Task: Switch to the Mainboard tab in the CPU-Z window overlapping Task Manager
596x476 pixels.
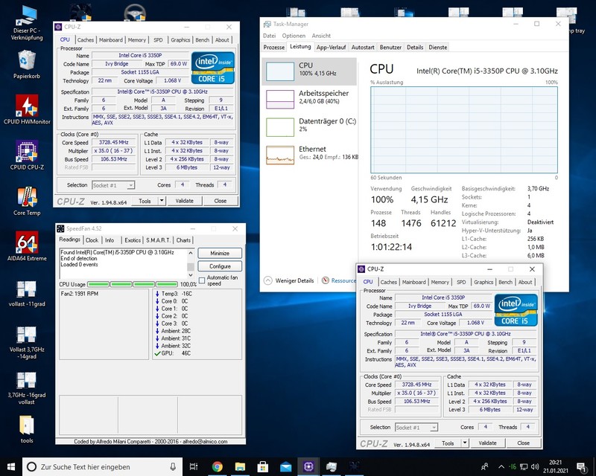Action: [x=414, y=282]
